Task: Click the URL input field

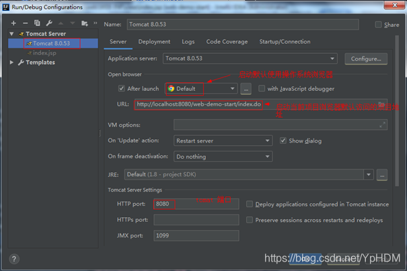Action: pos(260,104)
